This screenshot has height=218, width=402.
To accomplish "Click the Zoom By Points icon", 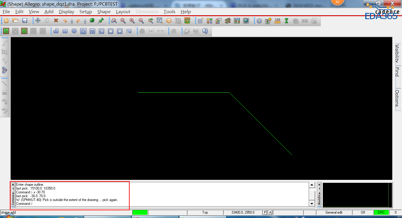I will (114, 21).
